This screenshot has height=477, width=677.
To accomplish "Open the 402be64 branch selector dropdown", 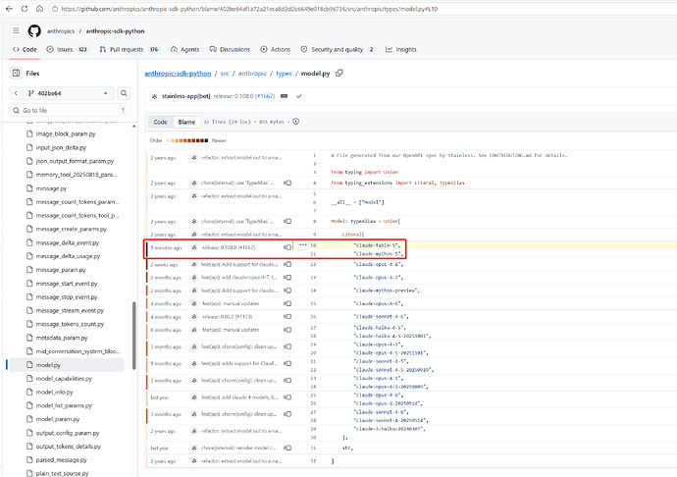I will (69, 93).
